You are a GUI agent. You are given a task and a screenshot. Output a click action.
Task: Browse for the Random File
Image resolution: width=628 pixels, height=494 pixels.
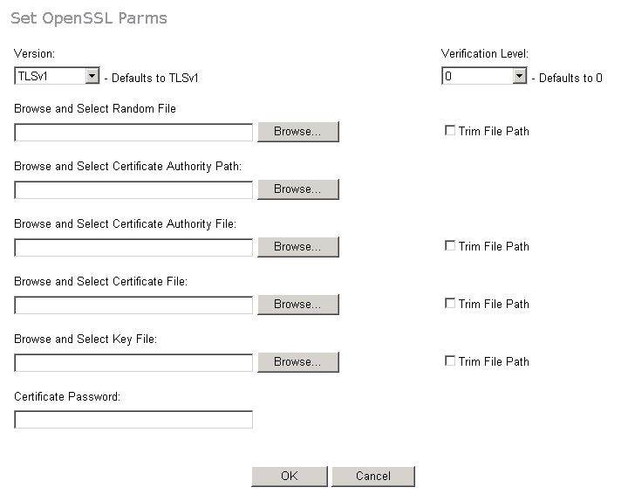click(297, 132)
